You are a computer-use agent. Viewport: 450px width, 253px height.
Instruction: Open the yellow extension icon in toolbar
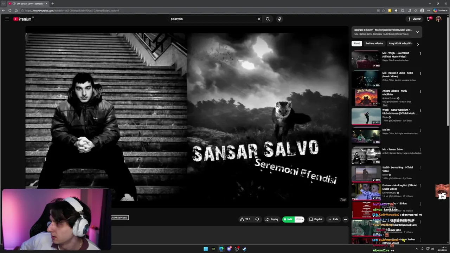tap(390, 11)
